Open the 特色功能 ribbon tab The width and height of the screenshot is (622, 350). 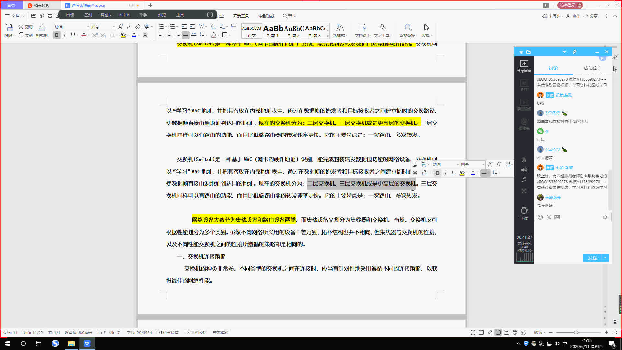coord(266,16)
